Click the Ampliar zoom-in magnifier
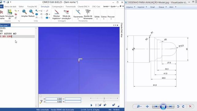 click(x=25, y=13)
